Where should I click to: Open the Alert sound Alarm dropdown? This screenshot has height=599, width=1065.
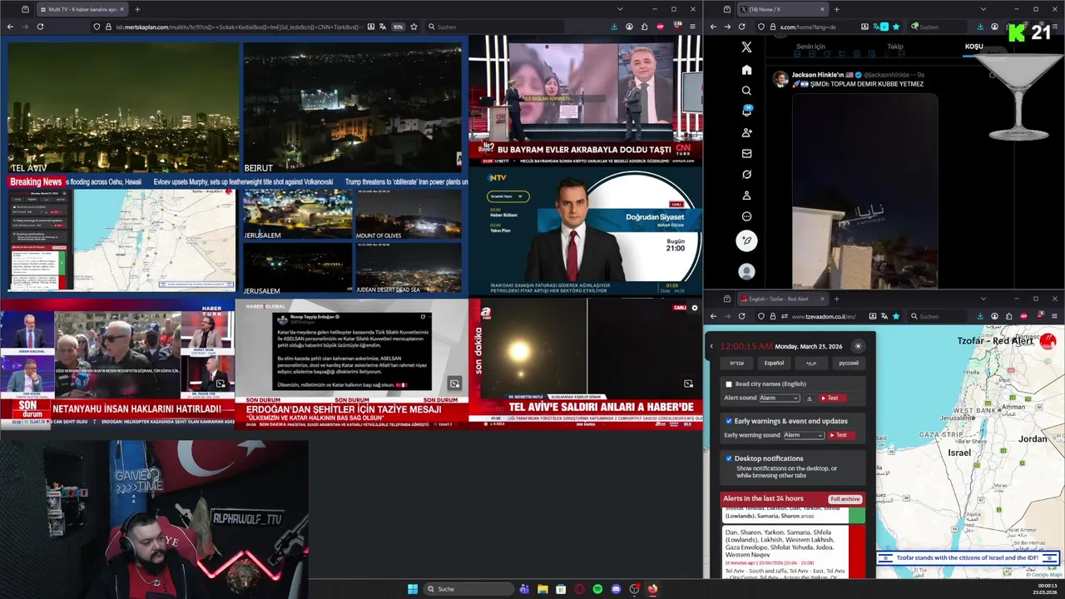point(779,399)
